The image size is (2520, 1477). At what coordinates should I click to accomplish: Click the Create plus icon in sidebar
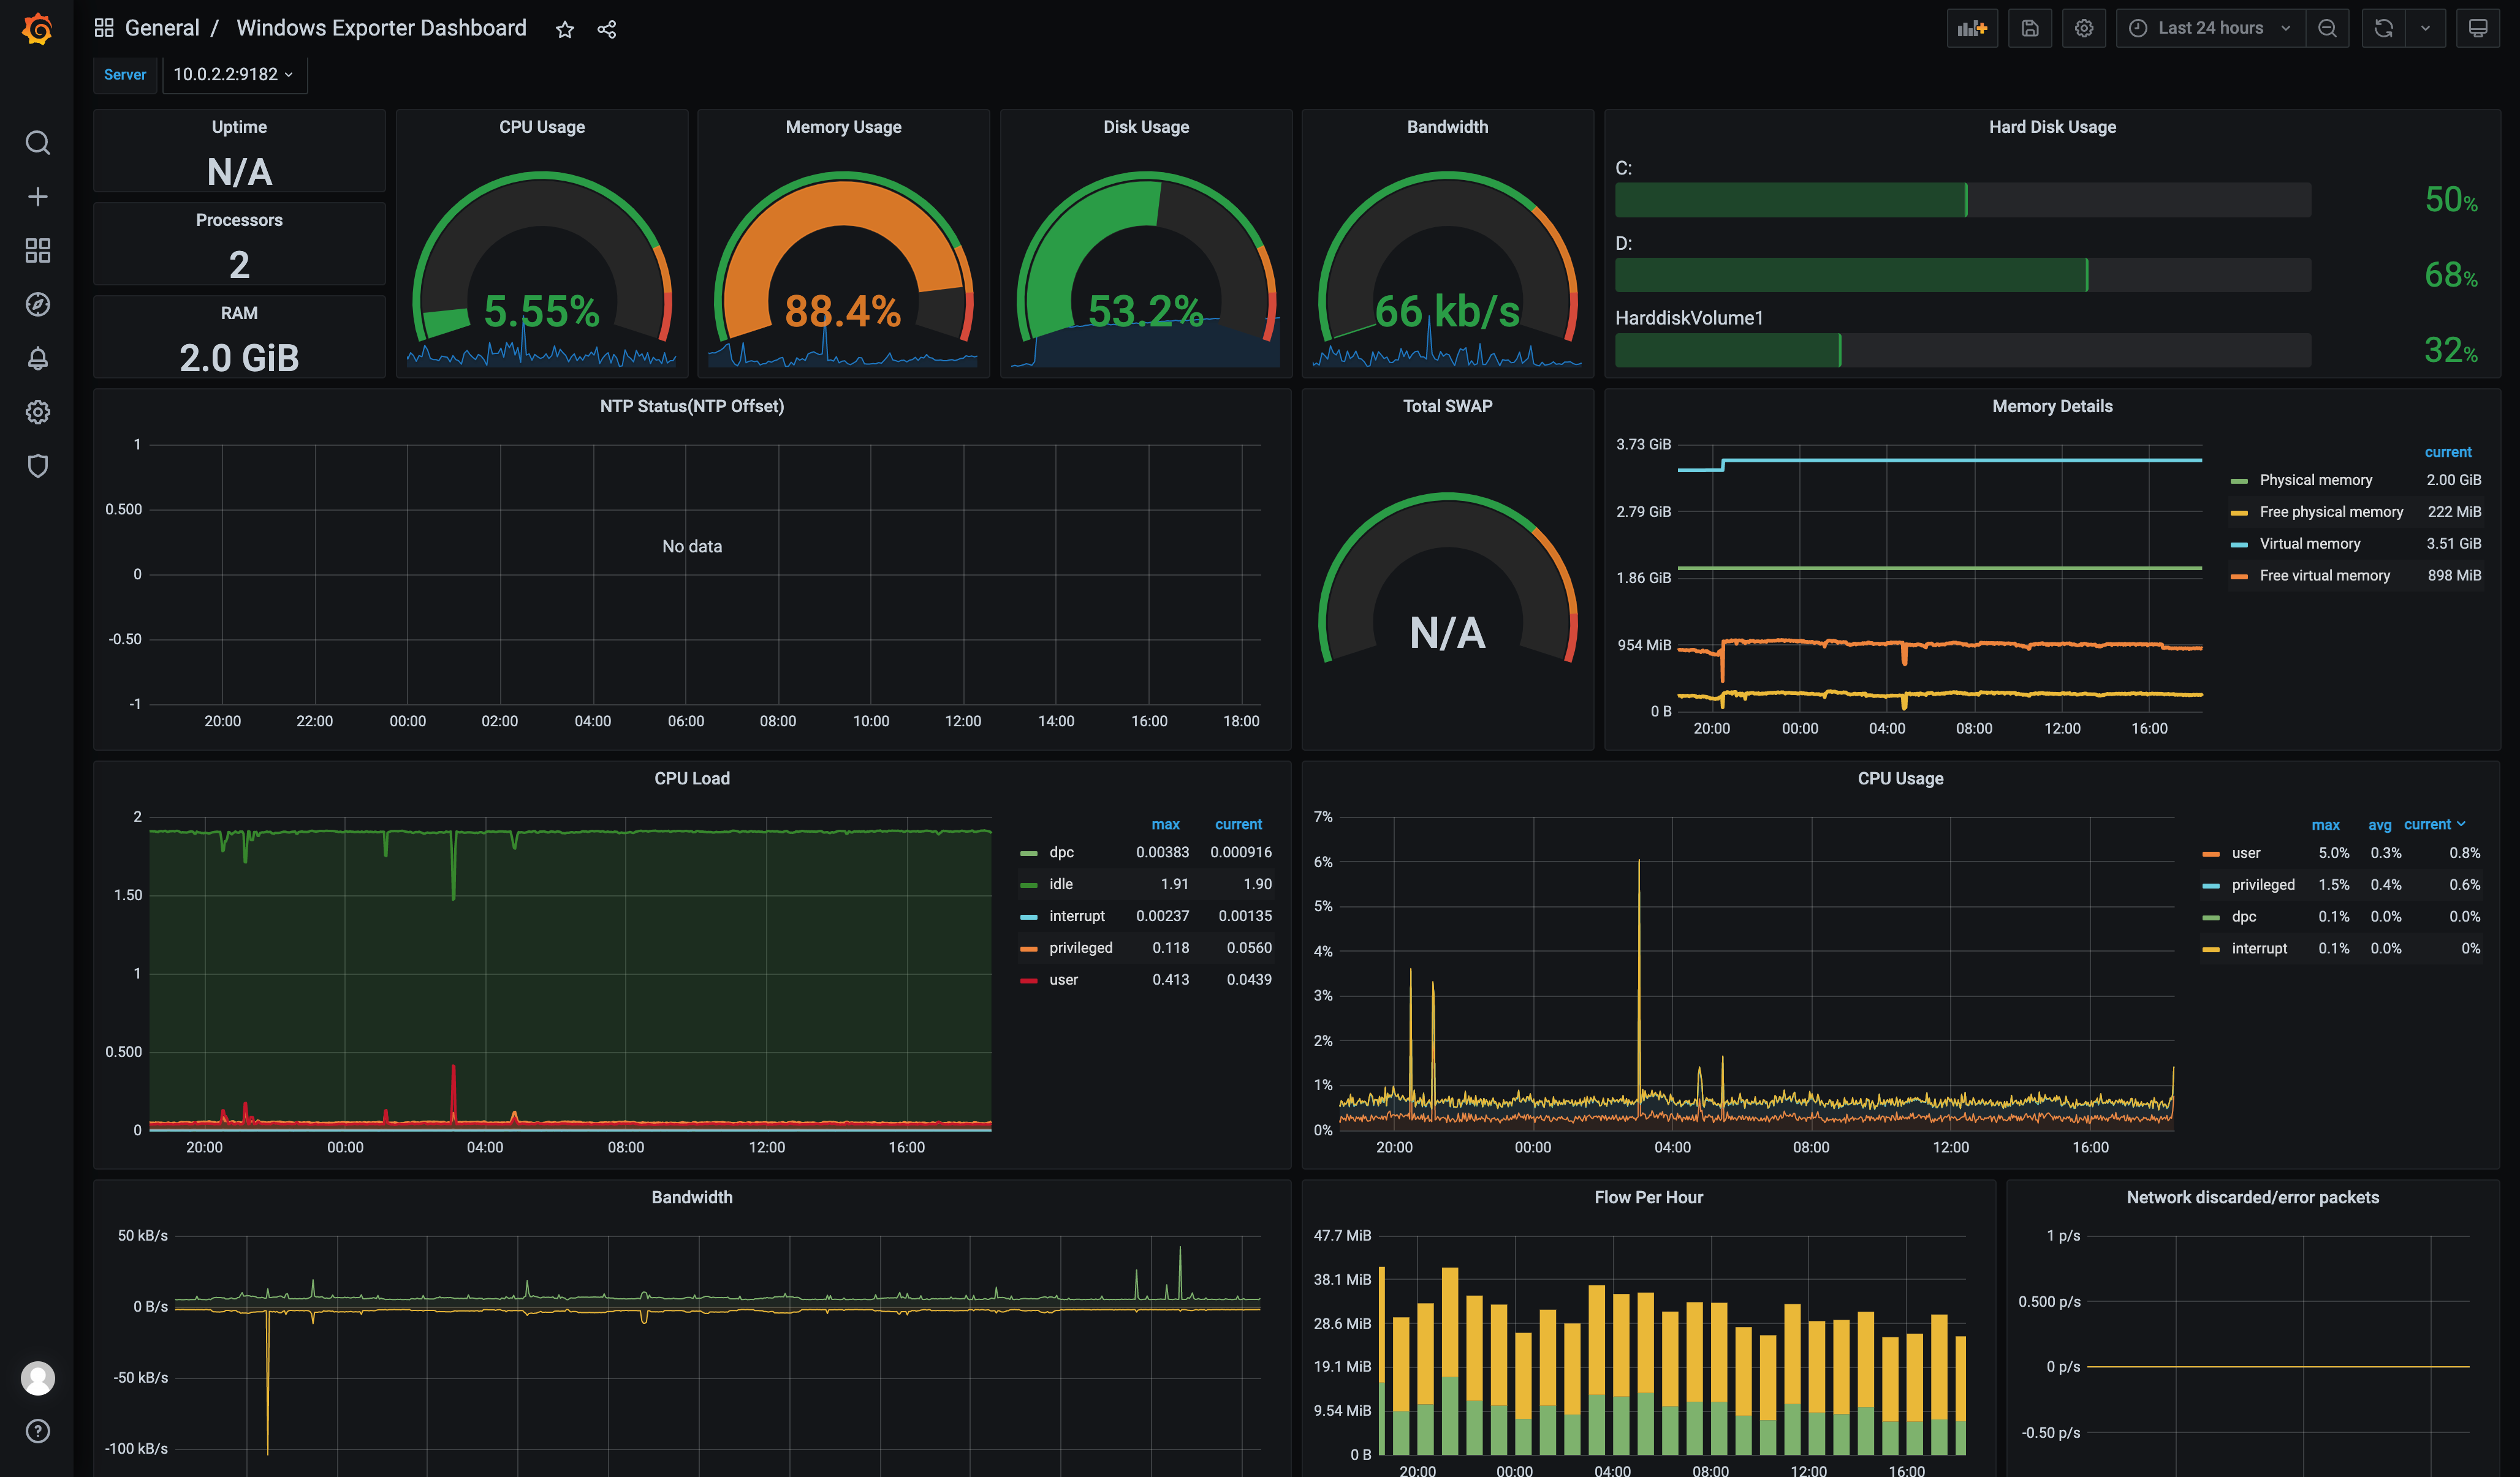[37, 197]
